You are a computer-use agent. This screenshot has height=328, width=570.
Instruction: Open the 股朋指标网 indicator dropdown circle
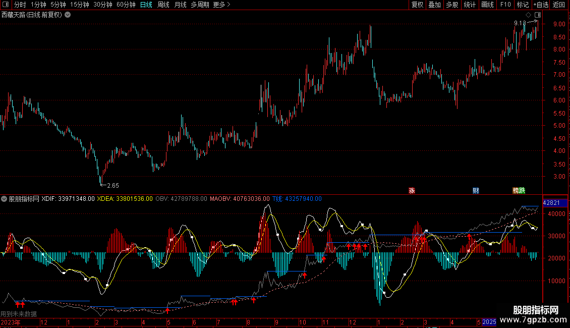click(4, 199)
